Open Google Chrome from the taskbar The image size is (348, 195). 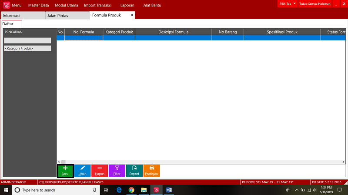click(x=131, y=190)
